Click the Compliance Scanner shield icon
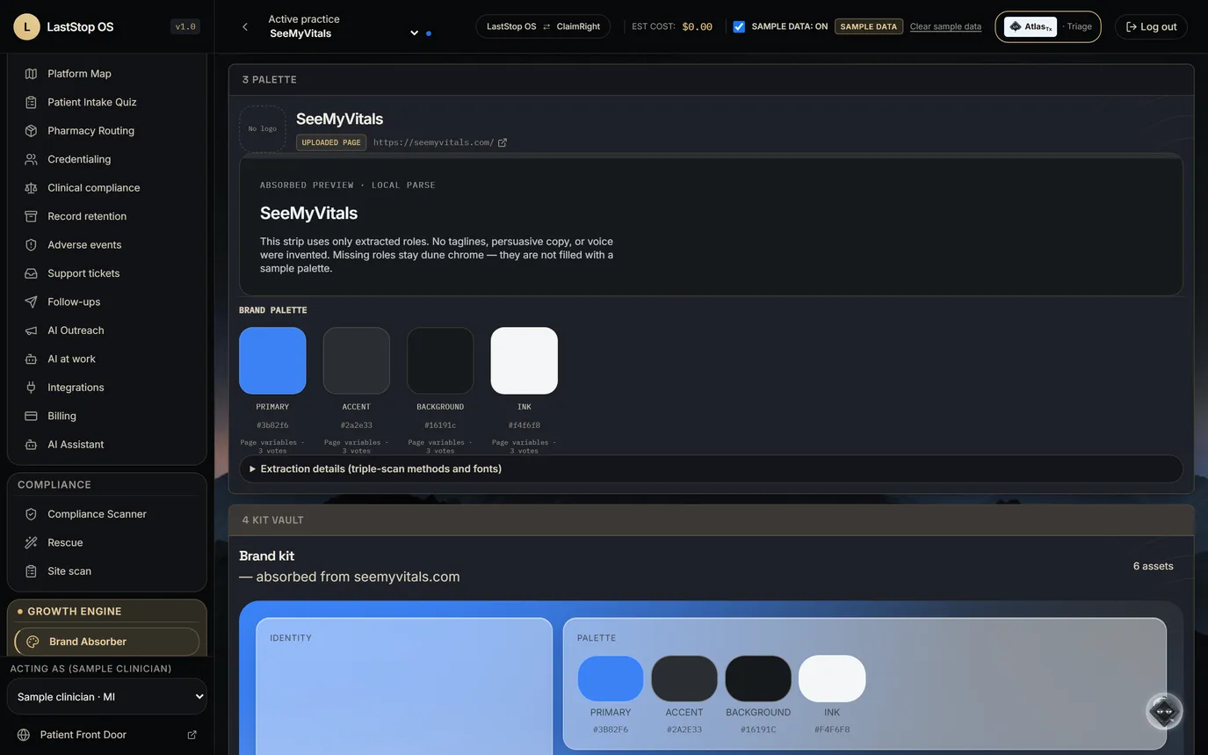Image resolution: width=1208 pixels, height=755 pixels. coord(31,514)
